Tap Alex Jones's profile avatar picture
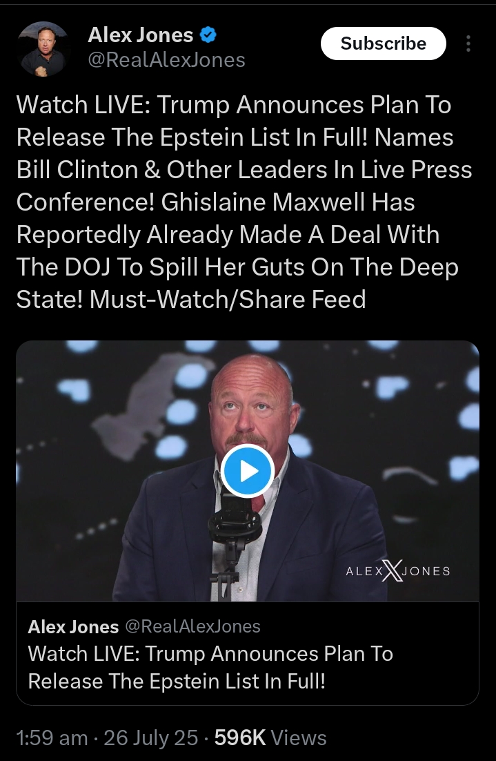 pyautogui.click(x=43, y=48)
